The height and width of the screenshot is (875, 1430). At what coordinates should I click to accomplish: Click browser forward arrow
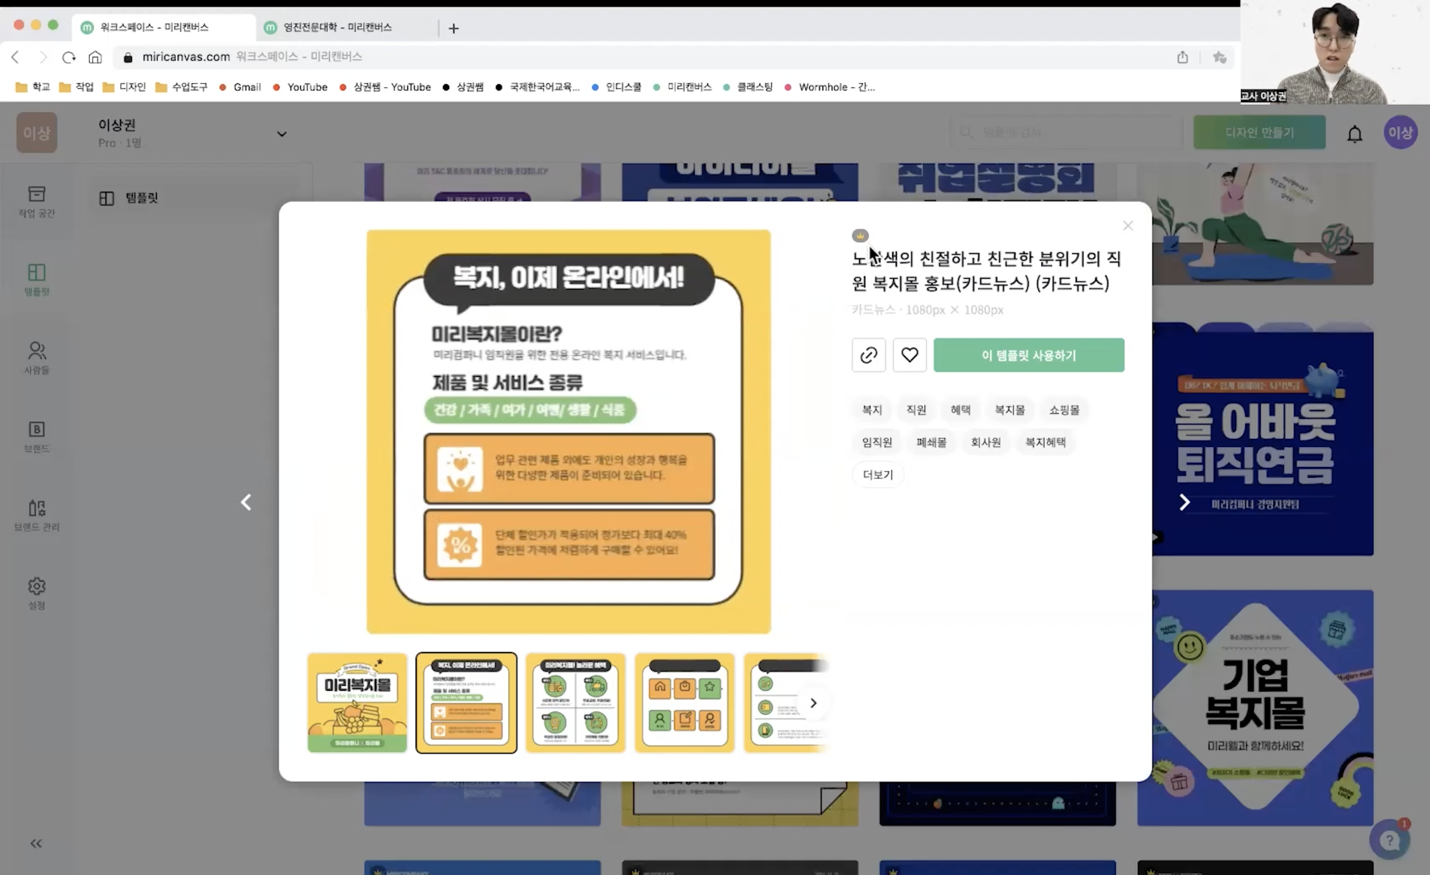tap(43, 57)
